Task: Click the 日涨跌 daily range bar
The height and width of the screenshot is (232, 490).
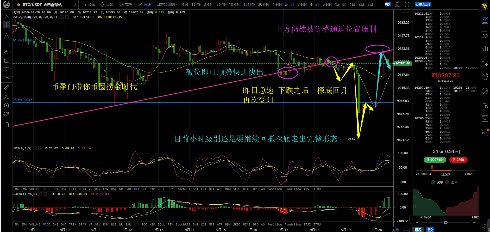Action: pyautogui.click(x=445, y=170)
